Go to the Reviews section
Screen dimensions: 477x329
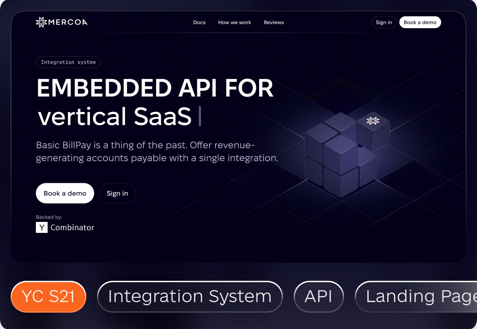[274, 22]
